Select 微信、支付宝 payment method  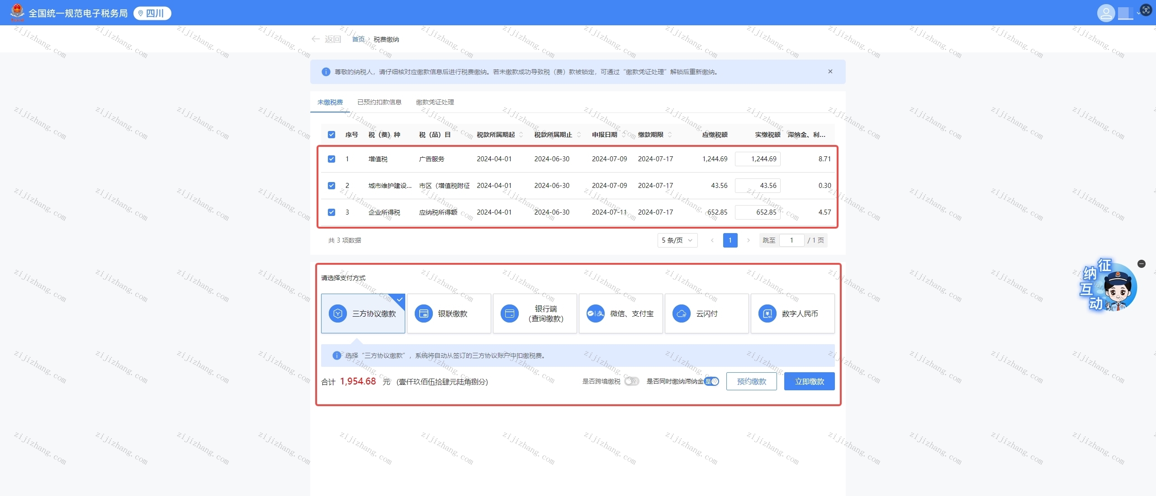tap(621, 314)
